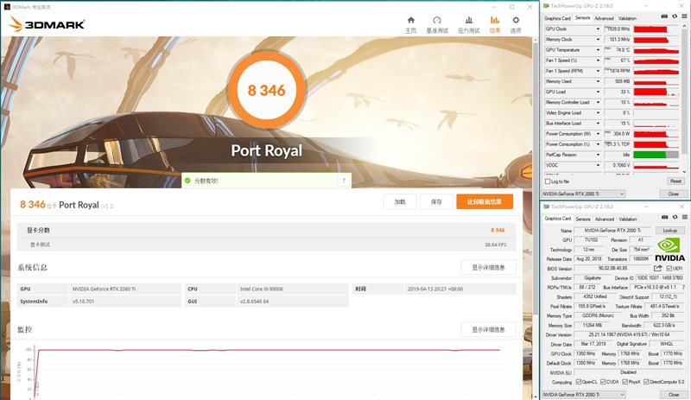Click the GPU-Z Name field showing RTX 2080 Ti
This screenshot has width=691, height=400.
point(612,230)
